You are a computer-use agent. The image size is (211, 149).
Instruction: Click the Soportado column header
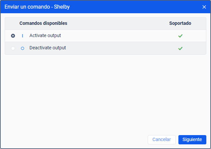tap(180, 24)
